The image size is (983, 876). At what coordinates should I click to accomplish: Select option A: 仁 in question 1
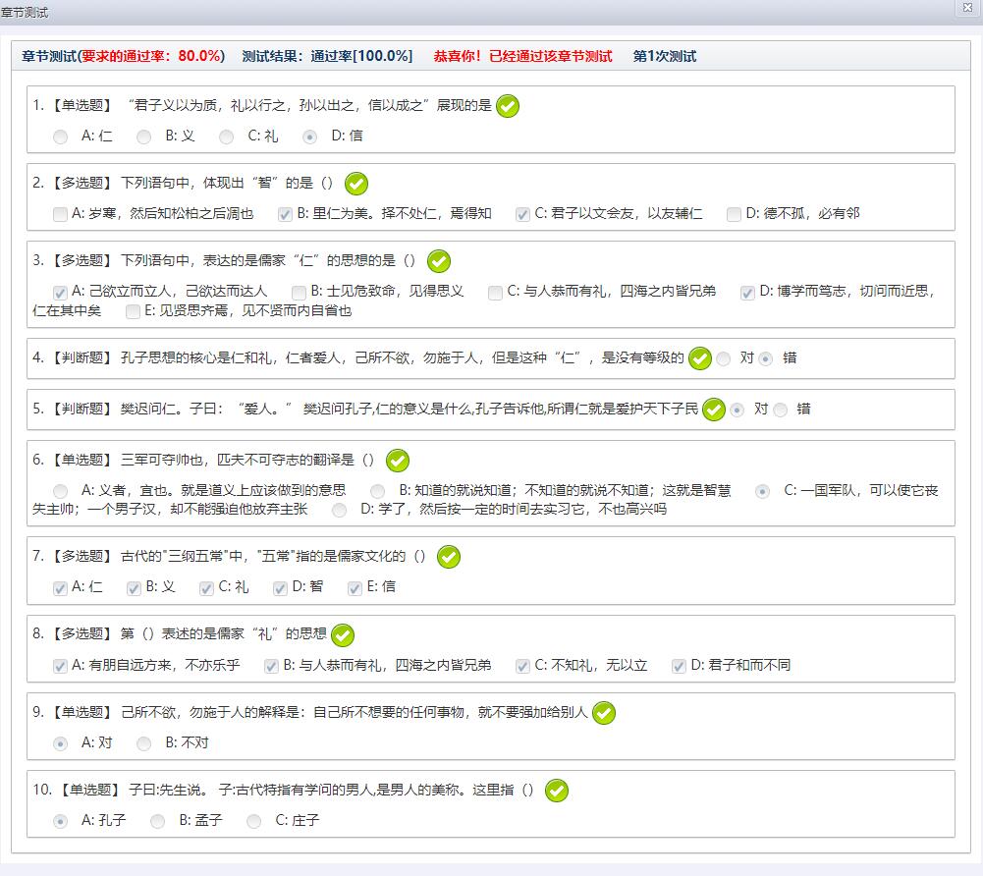[61, 137]
